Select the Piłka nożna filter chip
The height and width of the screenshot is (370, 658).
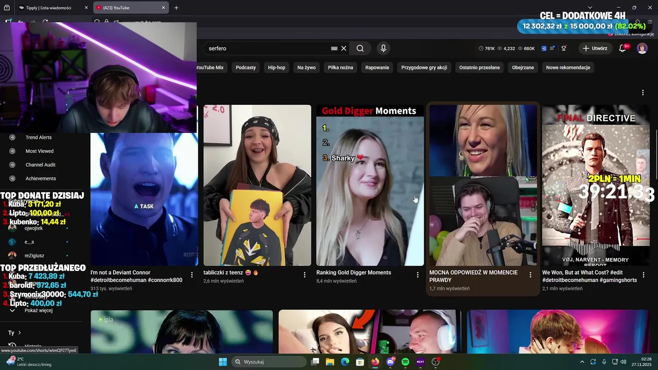340,67
